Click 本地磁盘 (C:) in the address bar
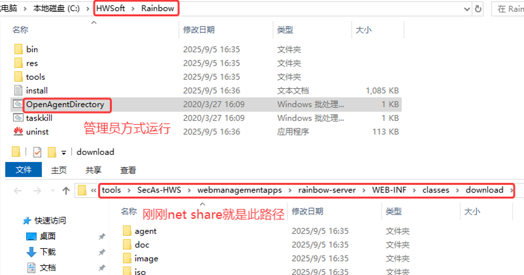The width and height of the screenshot is (524, 275). click(x=56, y=8)
